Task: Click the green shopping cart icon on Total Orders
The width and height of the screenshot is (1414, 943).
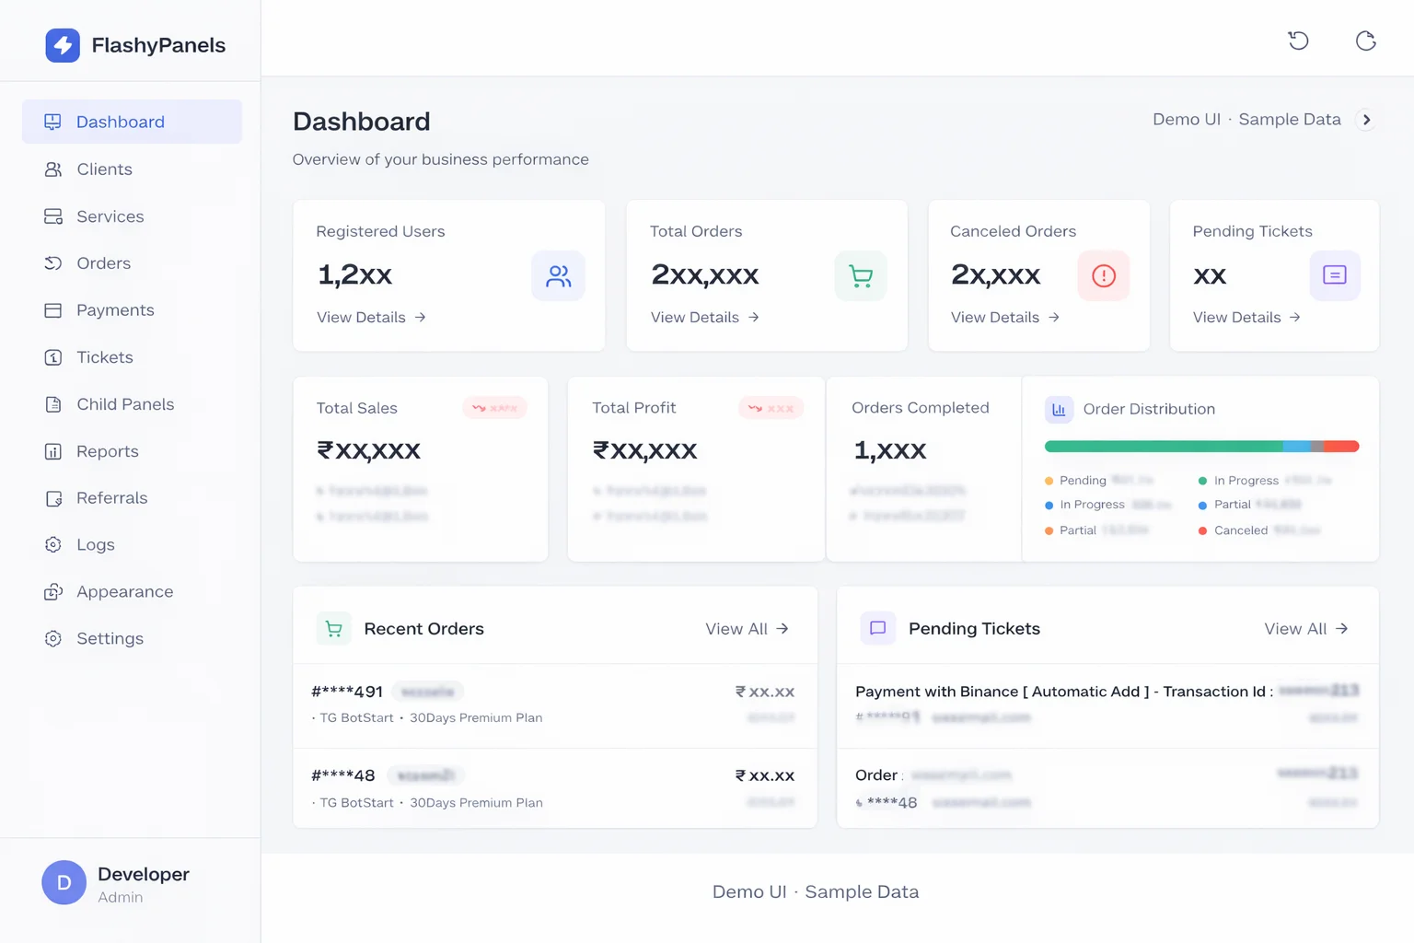Action: pos(860,275)
